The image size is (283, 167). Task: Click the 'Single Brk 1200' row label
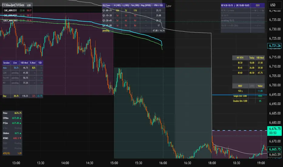[x=240, y=96]
